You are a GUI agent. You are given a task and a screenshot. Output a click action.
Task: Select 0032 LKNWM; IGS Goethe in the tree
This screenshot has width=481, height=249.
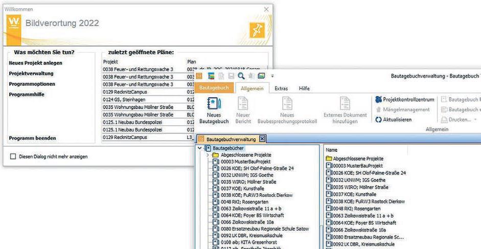(247, 175)
